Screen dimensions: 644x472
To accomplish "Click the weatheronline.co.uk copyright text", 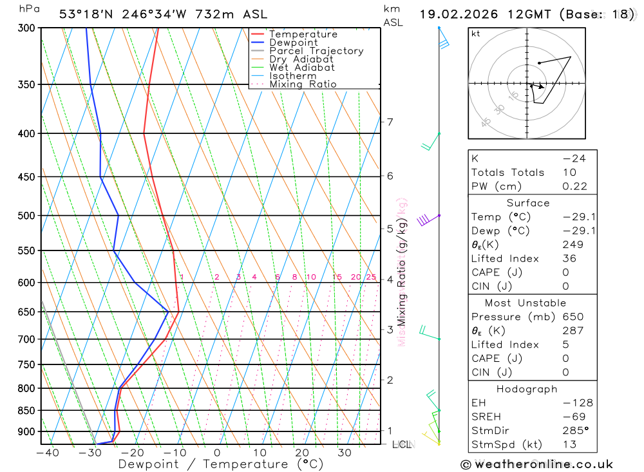I will (536, 464).
